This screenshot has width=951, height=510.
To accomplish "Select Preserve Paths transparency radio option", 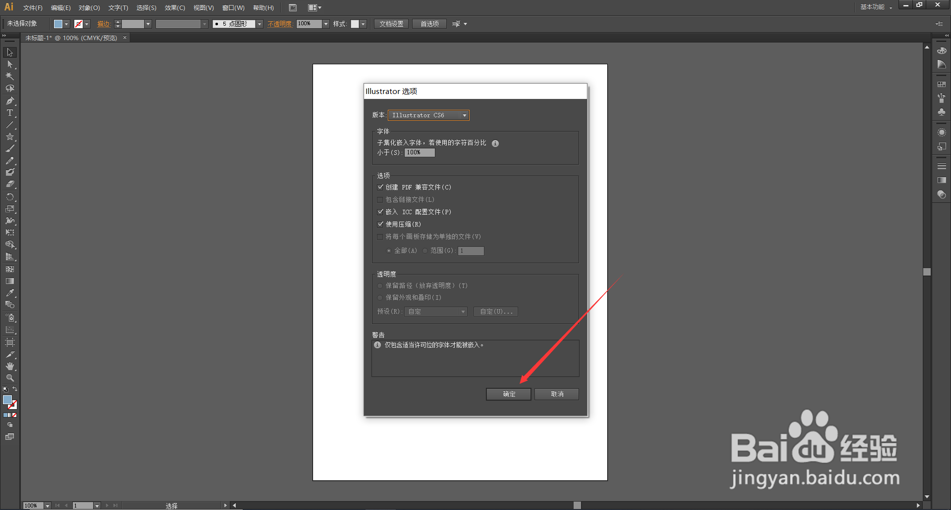I will tap(380, 286).
